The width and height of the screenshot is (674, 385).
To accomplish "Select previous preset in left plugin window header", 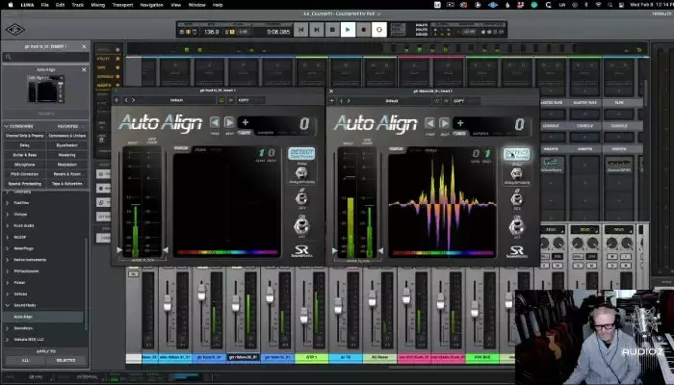I will 126,100.
